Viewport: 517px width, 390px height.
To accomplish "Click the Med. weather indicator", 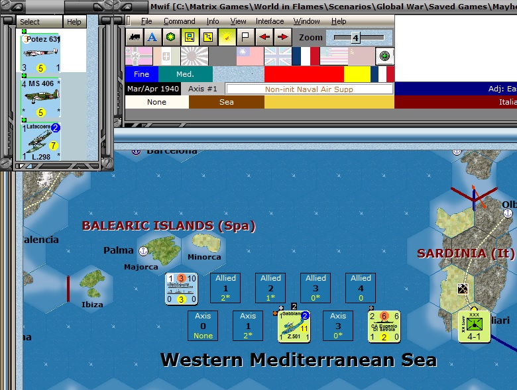I will (x=186, y=74).
